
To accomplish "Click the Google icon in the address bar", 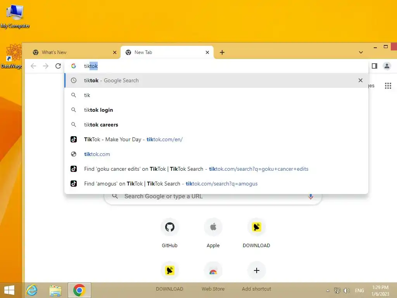I will [x=74, y=66].
